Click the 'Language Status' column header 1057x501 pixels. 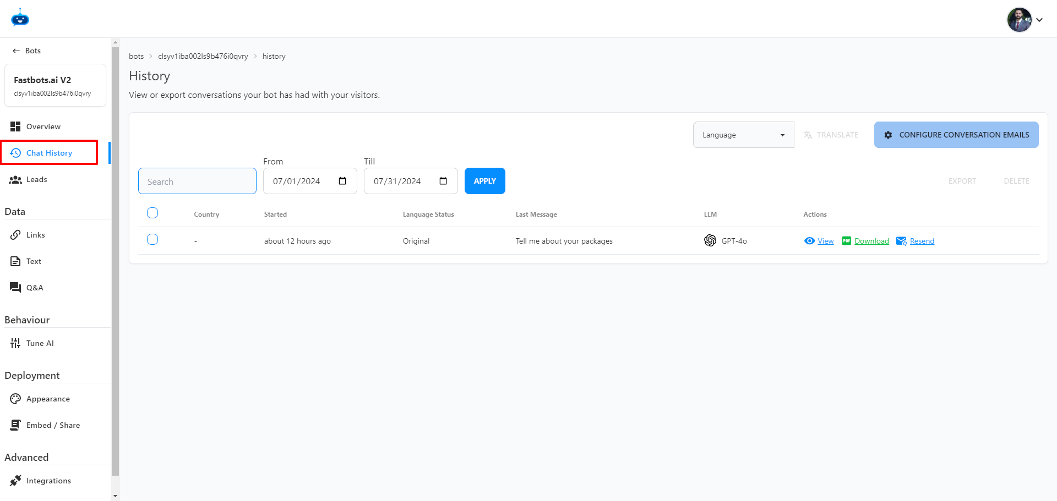pos(428,214)
